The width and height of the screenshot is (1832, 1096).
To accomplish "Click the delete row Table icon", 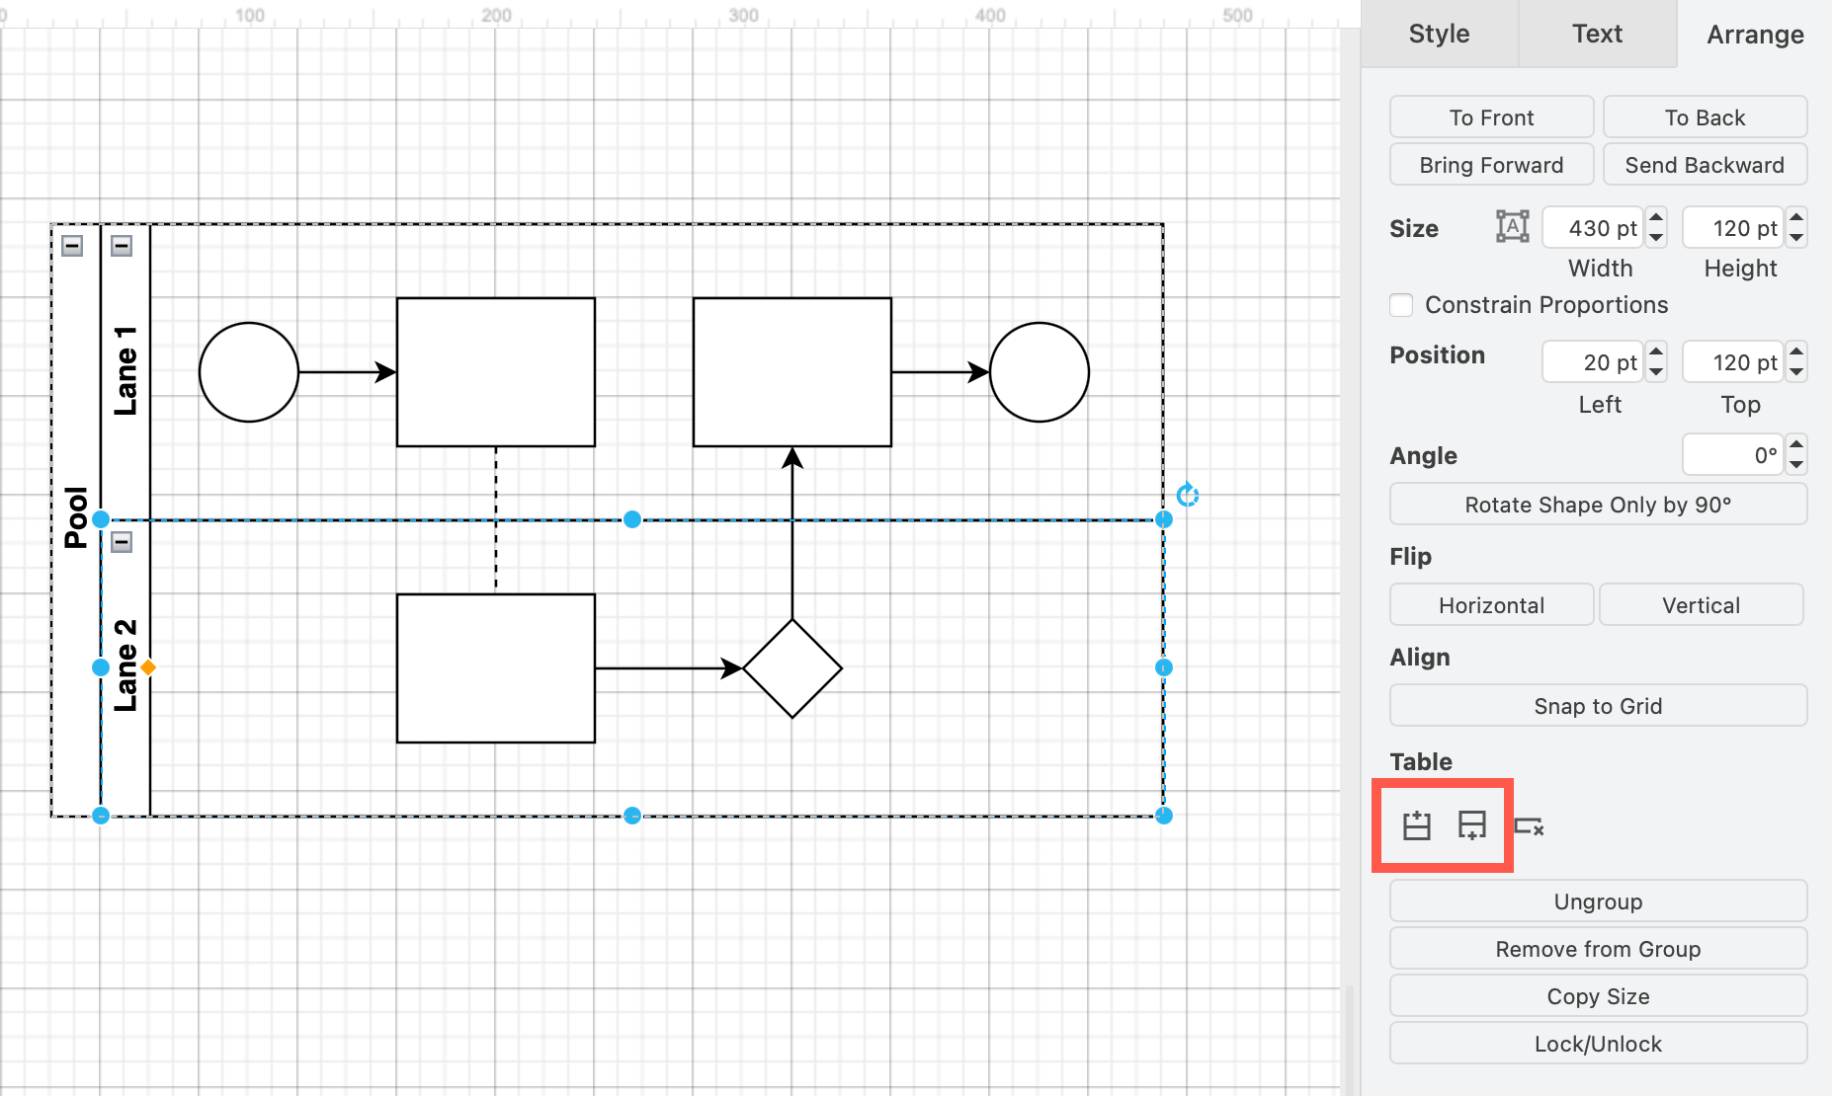I will click(1531, 826).
